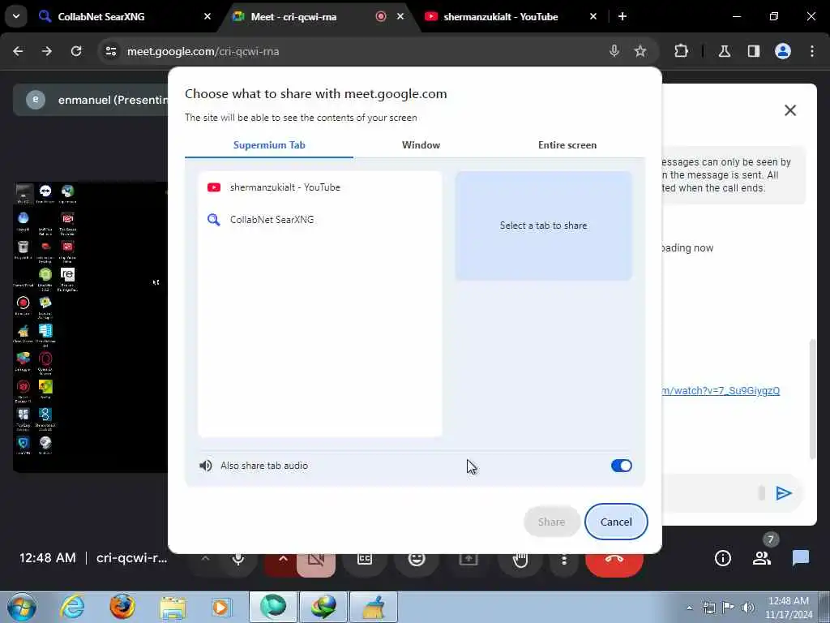Viewport: 830px width, 623px height.
Task: Switch to the Entire screen tab
Action: 567,145
